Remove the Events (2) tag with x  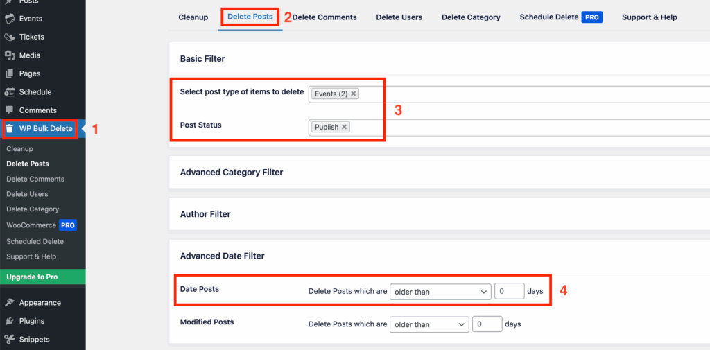coord(353,94)
